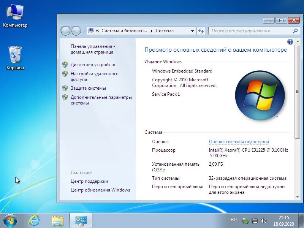Click the 2,00 ГБ memory value
The image size is (304, 228).
pyautogui.click(x=216, y=164)
